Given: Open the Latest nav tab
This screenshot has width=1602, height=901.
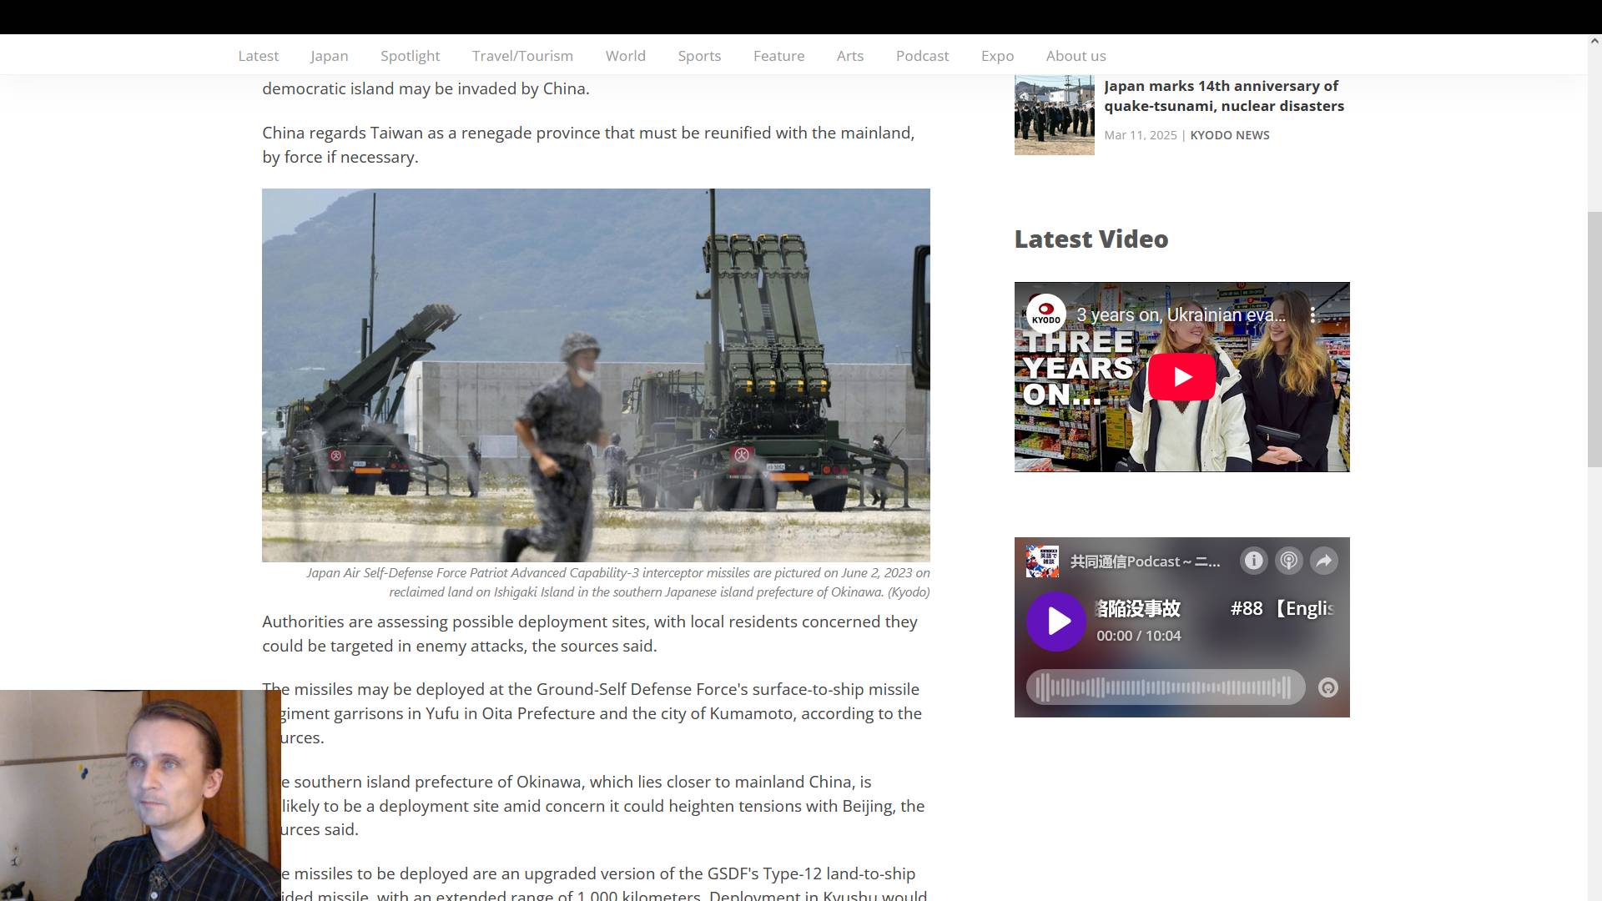Looking at the screenshot, I should (258, 56).
